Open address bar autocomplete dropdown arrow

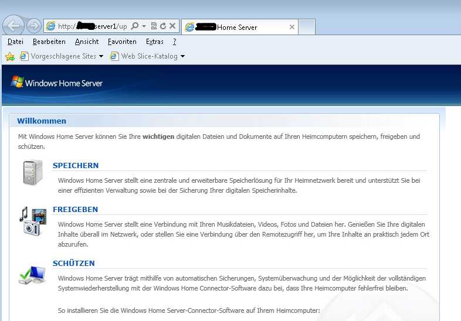point(144,26)
